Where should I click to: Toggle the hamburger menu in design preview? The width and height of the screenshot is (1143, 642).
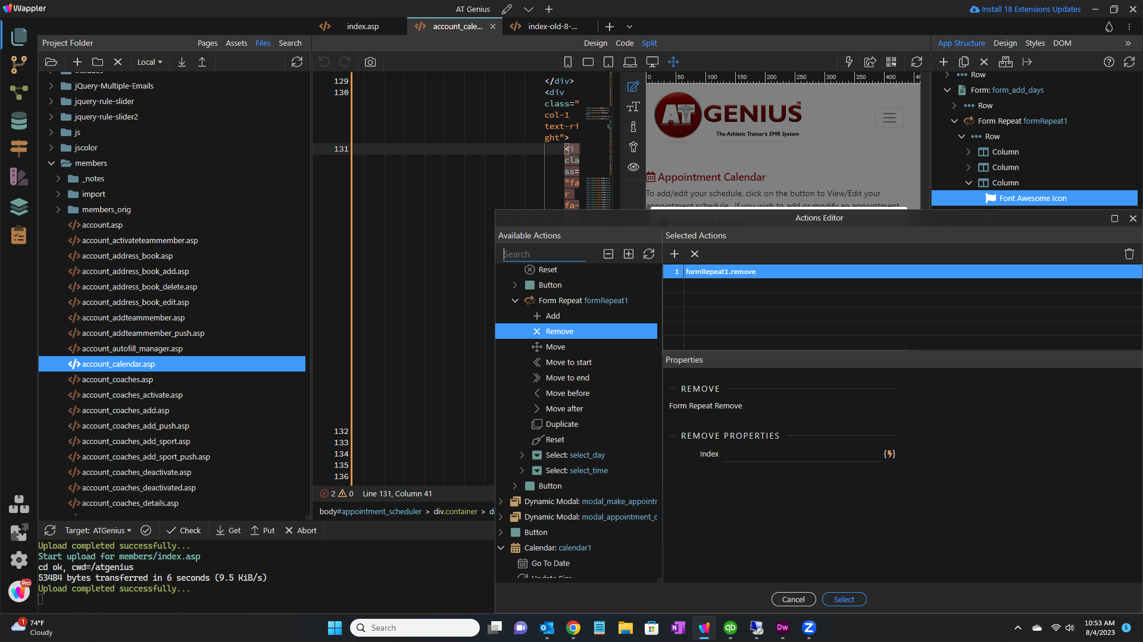[x=889, y=118]
